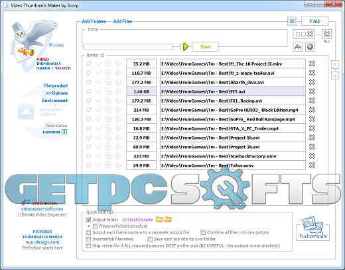Click the common status link
The height and width of the screenshot is (270, 345).
(51, 132)
